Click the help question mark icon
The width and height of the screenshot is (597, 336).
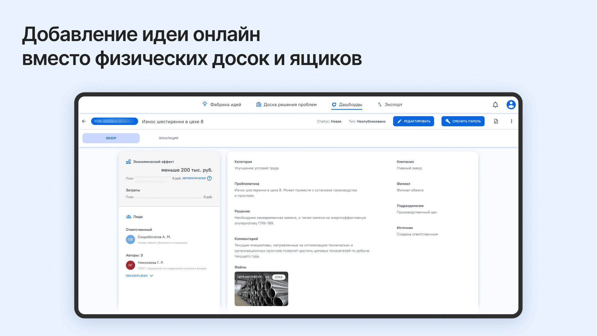[x=209, y=178]
